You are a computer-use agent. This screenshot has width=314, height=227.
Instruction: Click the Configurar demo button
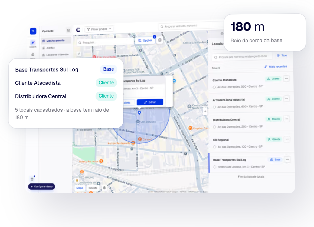pos(42,187)
